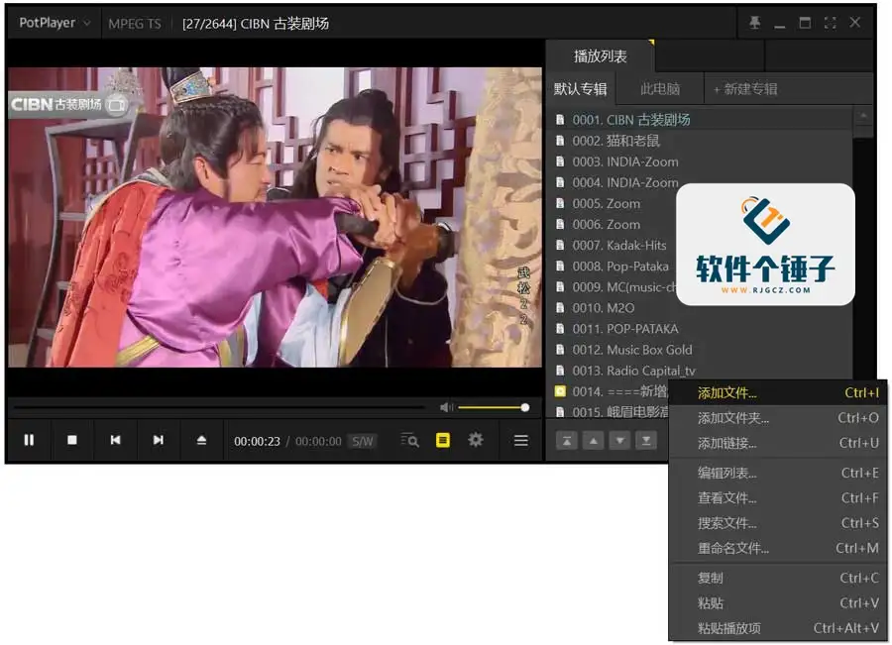The width and height of the screenshot is (892, 645).
Task: Click the playlist scrollbar up arrow
Action: 863,116
